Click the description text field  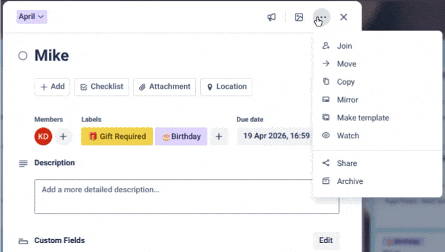click(x=187, y=197)
